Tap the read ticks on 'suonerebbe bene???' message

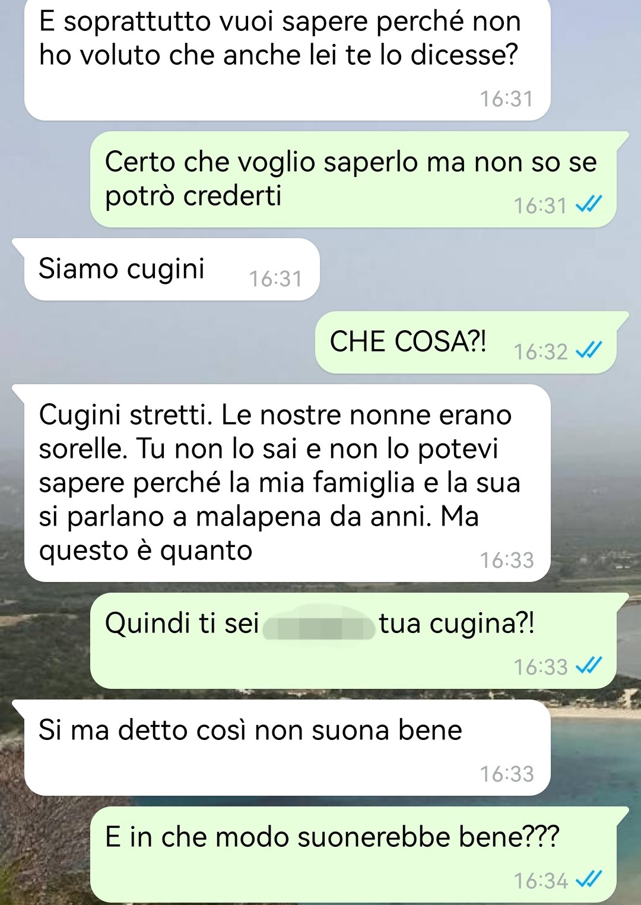coord(589,880)
